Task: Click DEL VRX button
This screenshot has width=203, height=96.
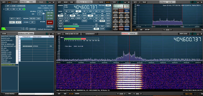Action: click(x=50, y=16)
